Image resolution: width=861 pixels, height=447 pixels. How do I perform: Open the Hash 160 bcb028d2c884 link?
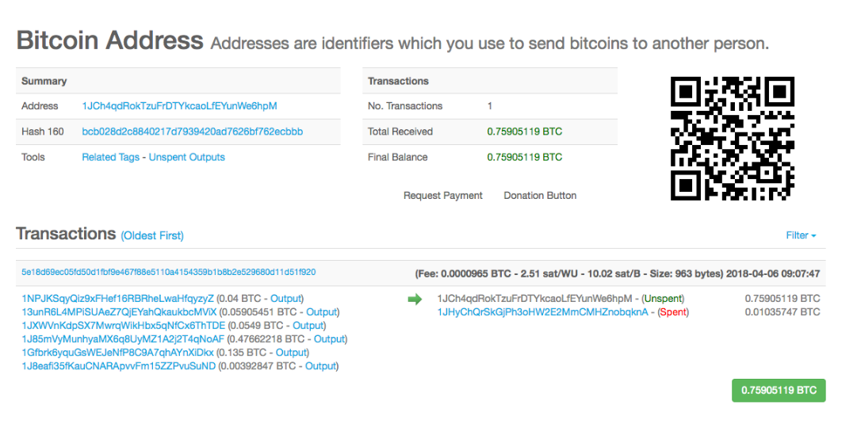192,132
